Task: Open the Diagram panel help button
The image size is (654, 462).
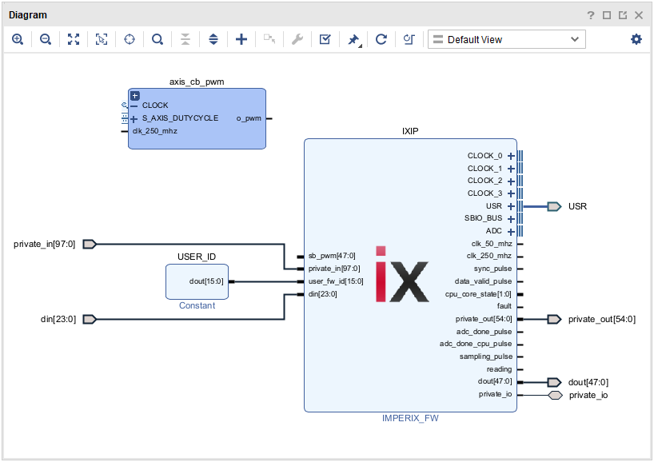Action: click(591, 15)
